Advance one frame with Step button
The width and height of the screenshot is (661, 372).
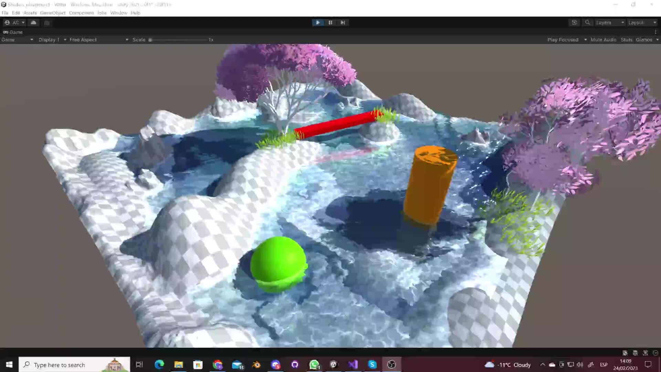tap(343, 22)
